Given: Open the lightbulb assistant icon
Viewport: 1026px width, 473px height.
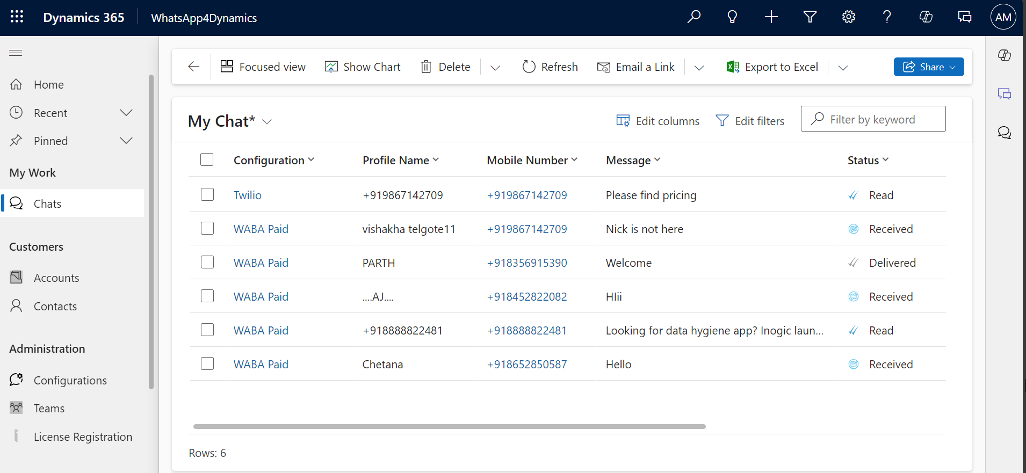Looking at the screenshot, I should [x=732, y=17].
